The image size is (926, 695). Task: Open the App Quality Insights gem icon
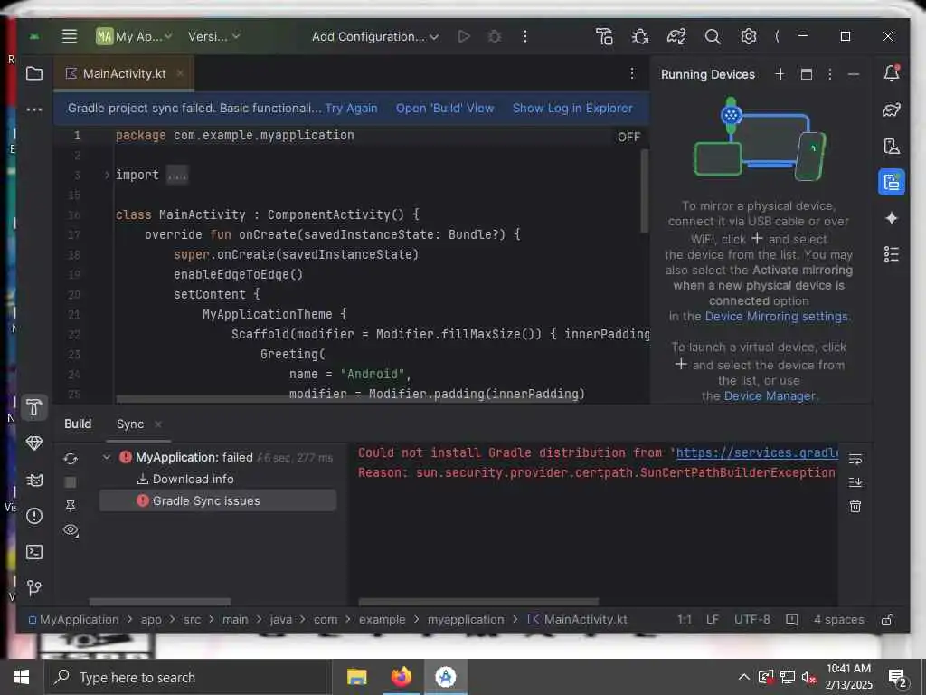[34, 443]
